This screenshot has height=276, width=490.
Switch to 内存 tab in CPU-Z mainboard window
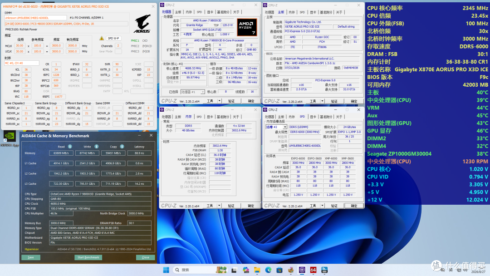pyautogui.click(x=292, y=12)
